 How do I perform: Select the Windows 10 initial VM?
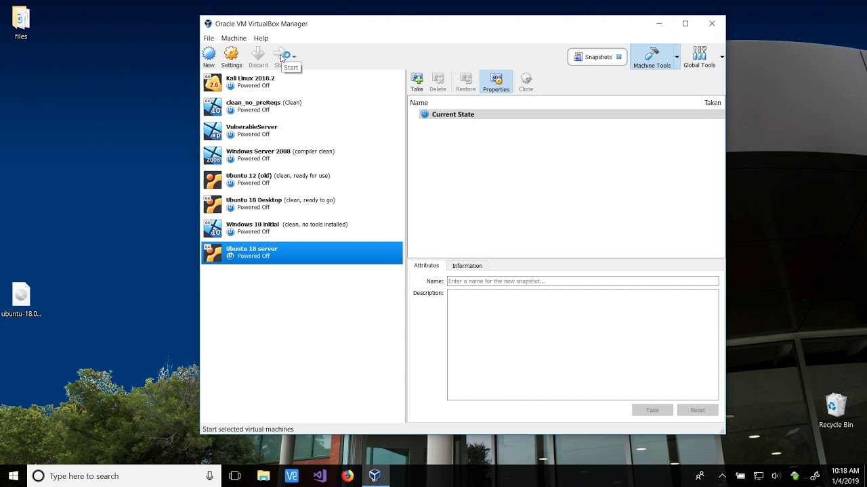pos(302,228)
